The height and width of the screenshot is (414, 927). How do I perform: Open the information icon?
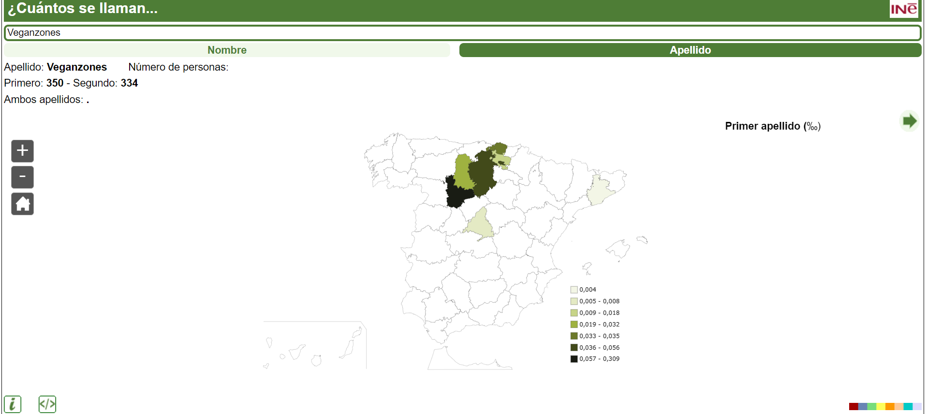tap(13, 404)
